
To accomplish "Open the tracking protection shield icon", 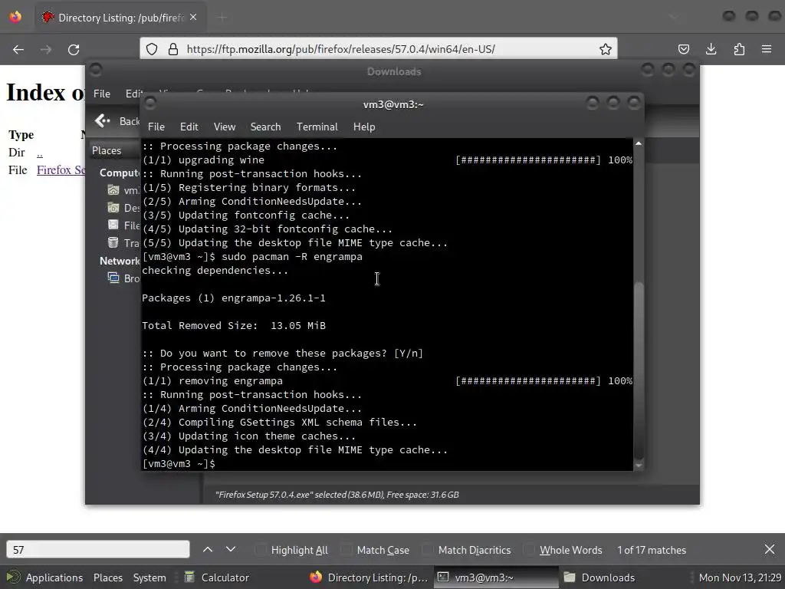I will [152, 49].
